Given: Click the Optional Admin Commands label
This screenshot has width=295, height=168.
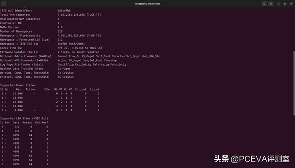Looking at the screenshot, I should (x=26, y=56).
